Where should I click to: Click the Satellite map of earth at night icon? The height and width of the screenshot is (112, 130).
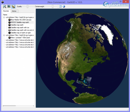[x=9, y=33]
